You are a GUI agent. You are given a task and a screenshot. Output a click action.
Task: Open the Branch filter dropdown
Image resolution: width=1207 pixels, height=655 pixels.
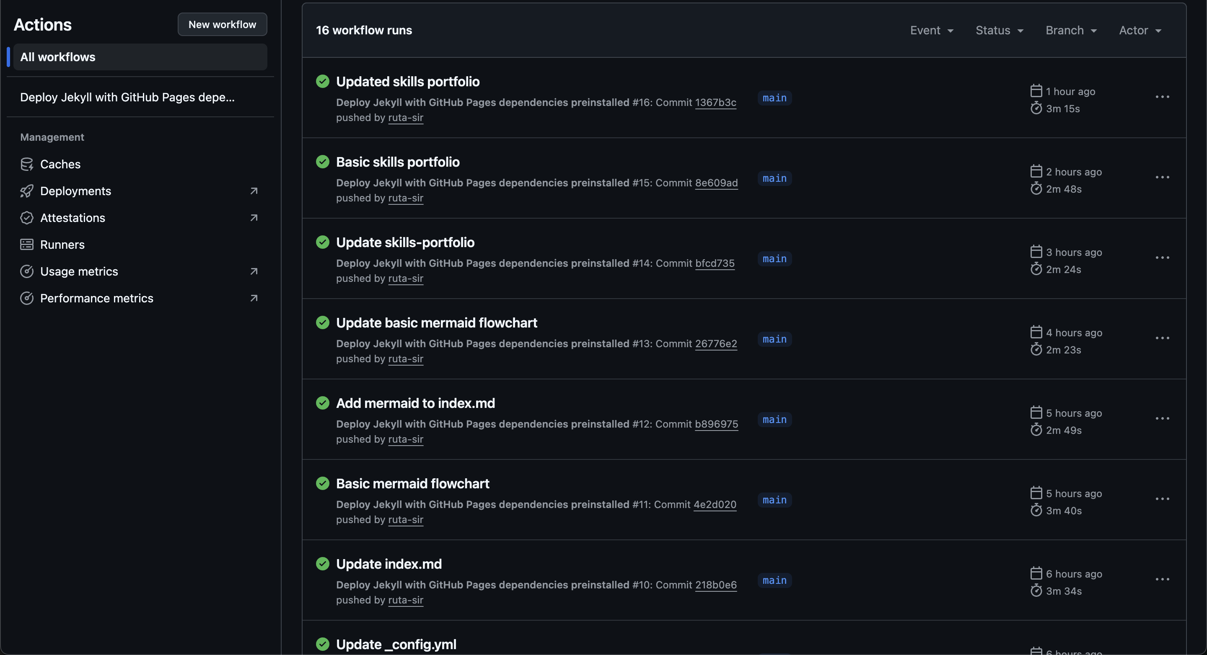tap(1072, 31)
